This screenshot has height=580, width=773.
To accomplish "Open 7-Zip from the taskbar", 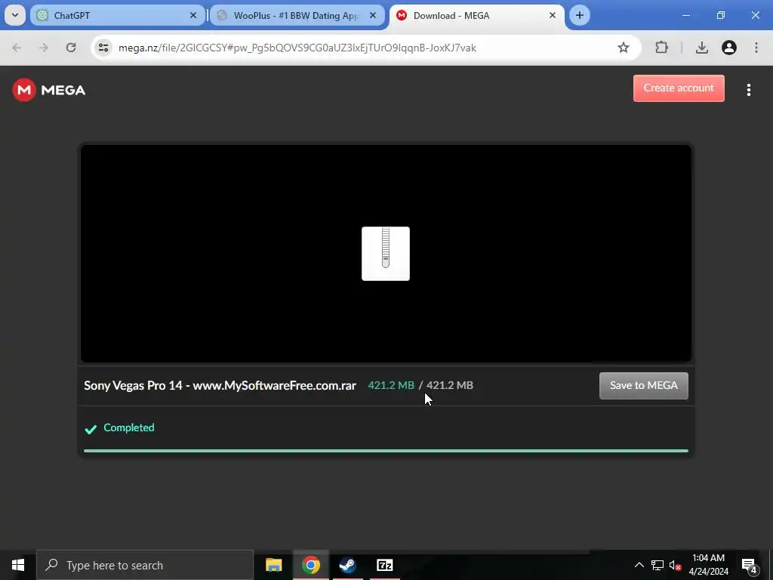I will pos(384,565).
